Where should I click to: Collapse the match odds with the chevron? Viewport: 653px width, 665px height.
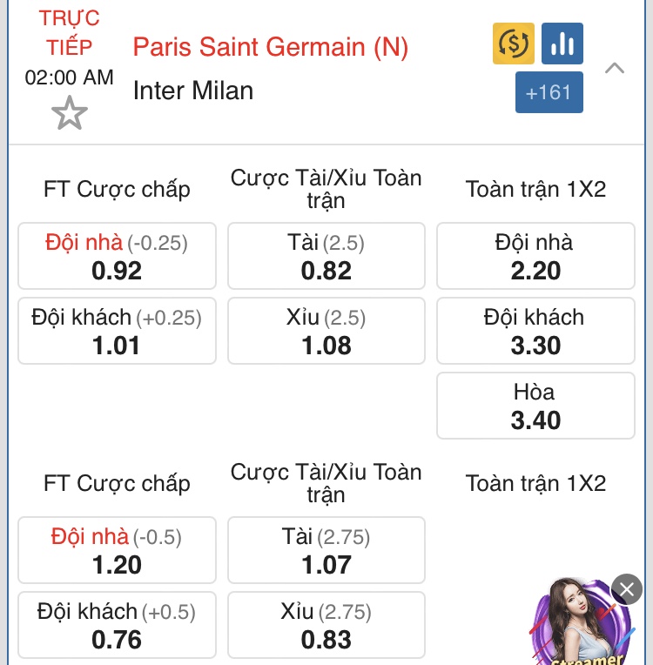[615, 68]
